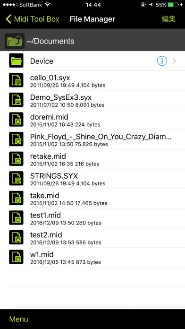Tap the ~/Documents path label
Viewport: 185px width, 329px height.
click(50, 41)
